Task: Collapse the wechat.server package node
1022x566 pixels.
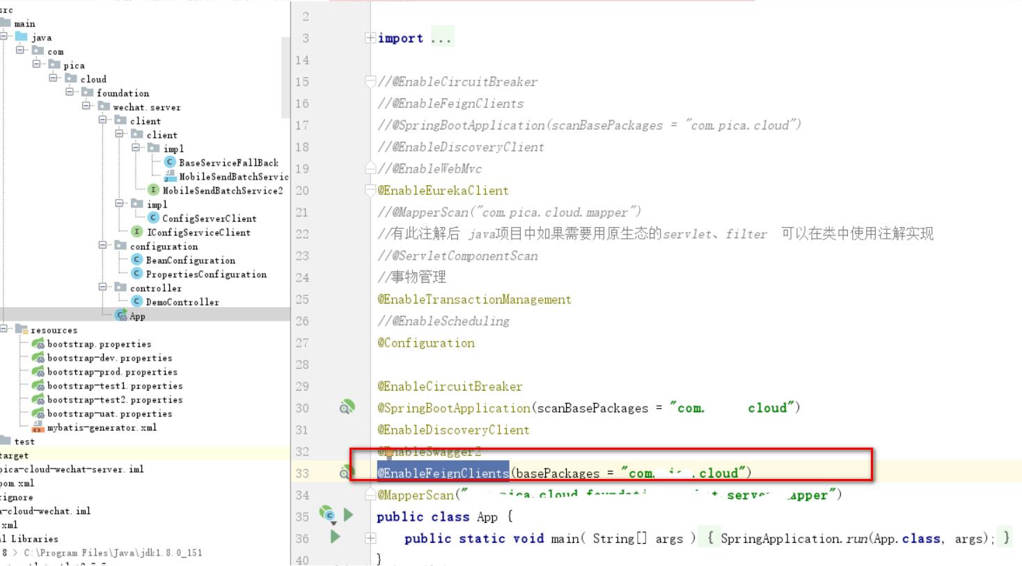Action: [x=86, y=106]
